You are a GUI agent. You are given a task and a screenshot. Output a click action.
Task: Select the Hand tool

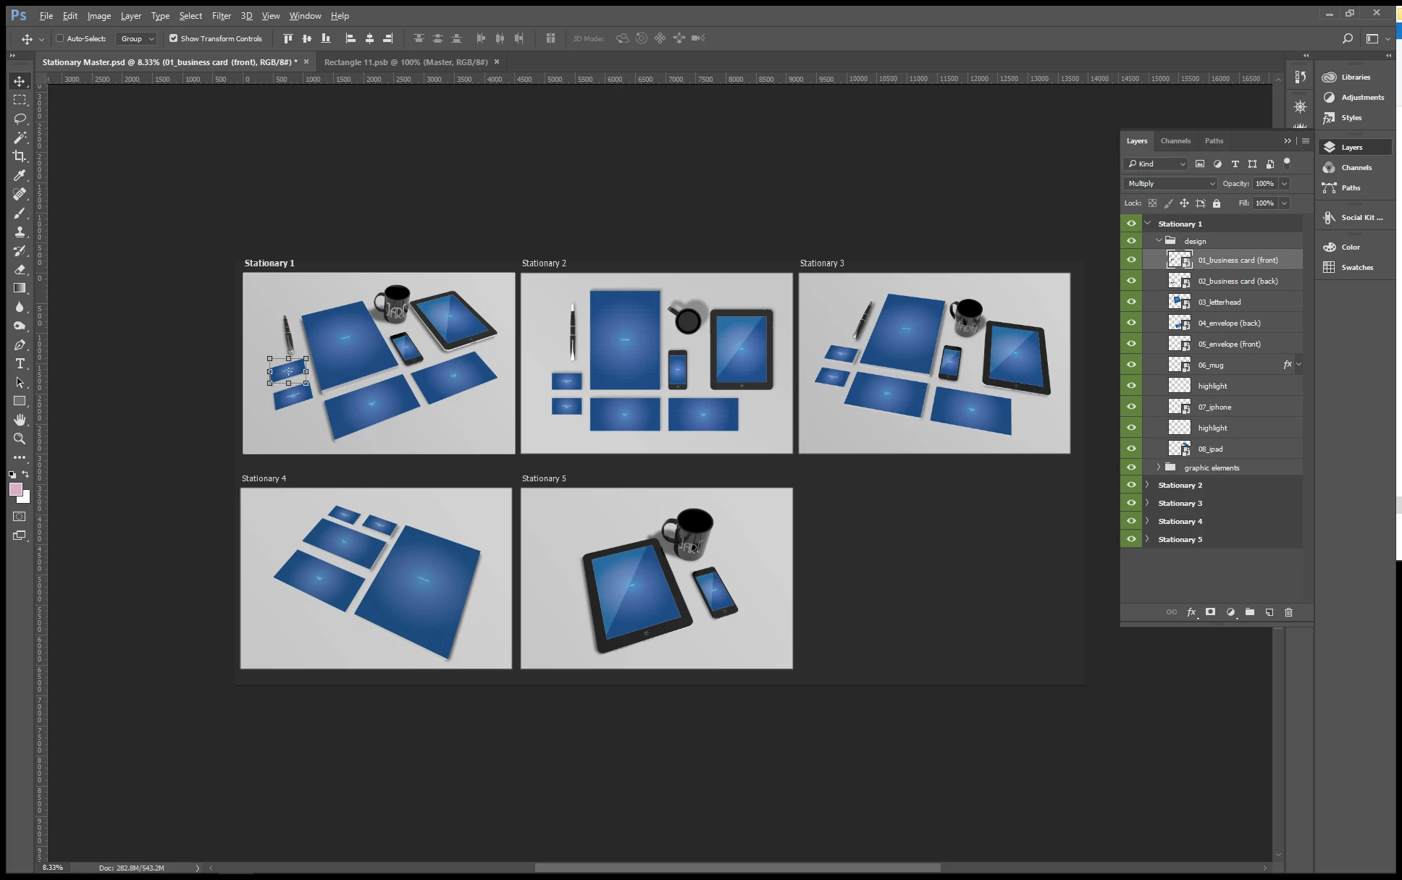(x=20, y=420)
